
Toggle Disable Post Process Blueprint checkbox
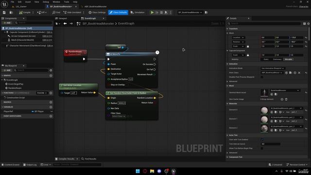[x=262, y=77]
